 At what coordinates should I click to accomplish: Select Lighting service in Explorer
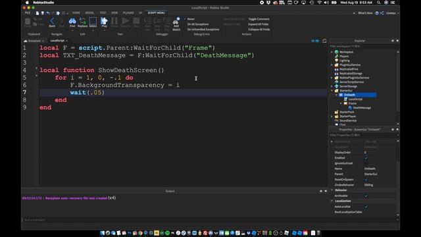(x=345, y=61)
